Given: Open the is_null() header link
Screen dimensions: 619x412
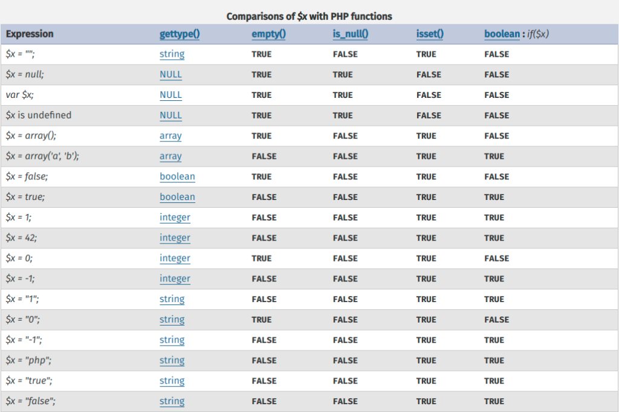Looking at the screenshot, I should (x=351, y=34).
